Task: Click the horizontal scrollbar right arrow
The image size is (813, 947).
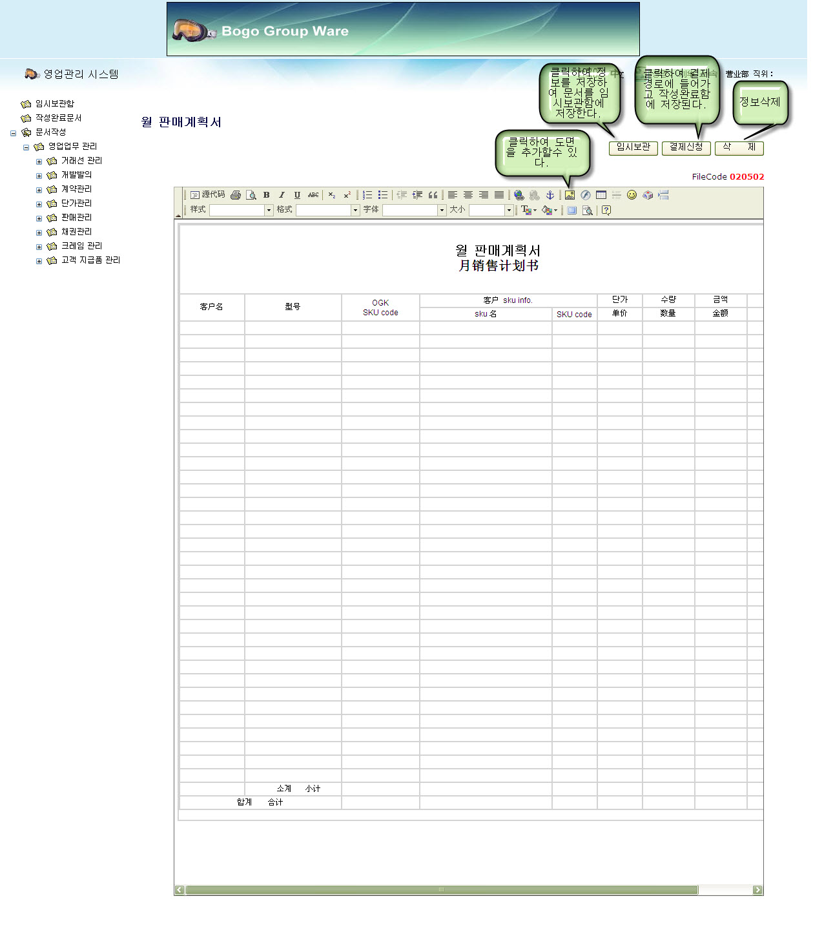Action: [757, 890]
